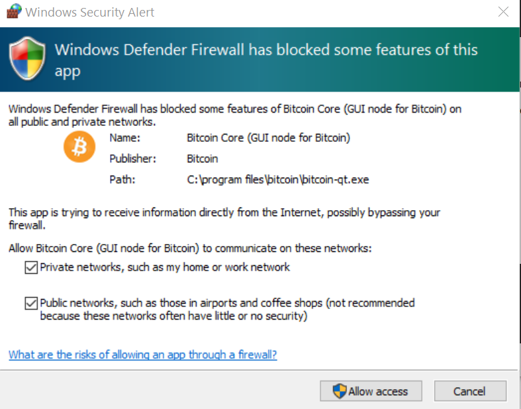Uncheck the Private networks checkbox

coord(31,267)
